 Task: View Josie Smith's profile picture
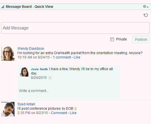pyautogui.click(x=25, y=72)
